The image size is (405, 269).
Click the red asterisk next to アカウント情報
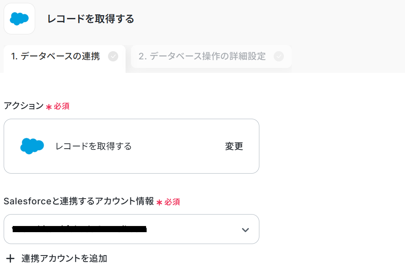[x=159, y=202]
